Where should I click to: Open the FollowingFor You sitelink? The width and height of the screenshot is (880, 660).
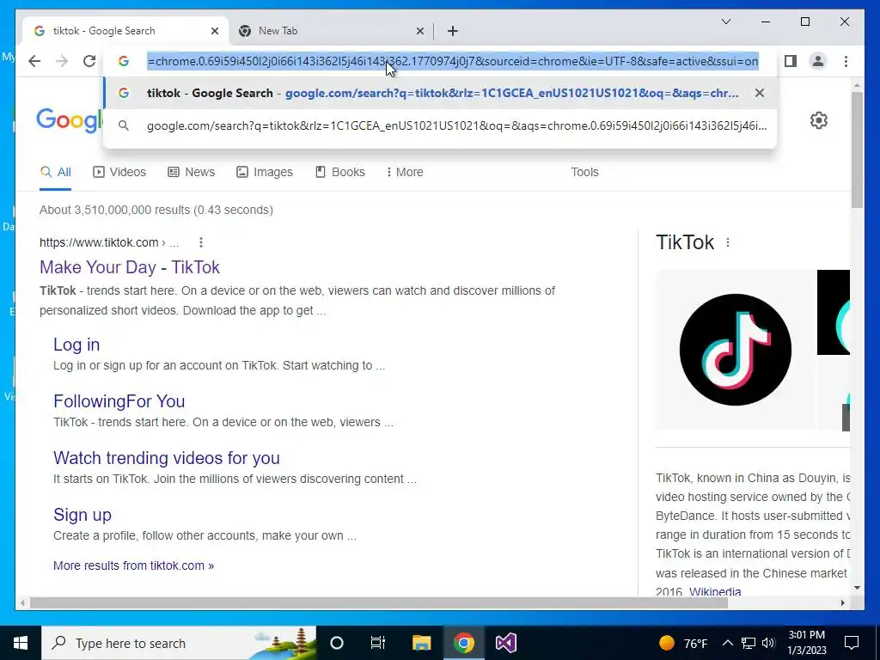[x=119, y=401]
